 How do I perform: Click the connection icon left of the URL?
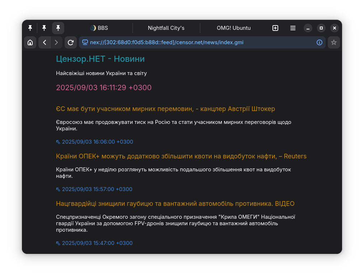(x=85, y=42)
